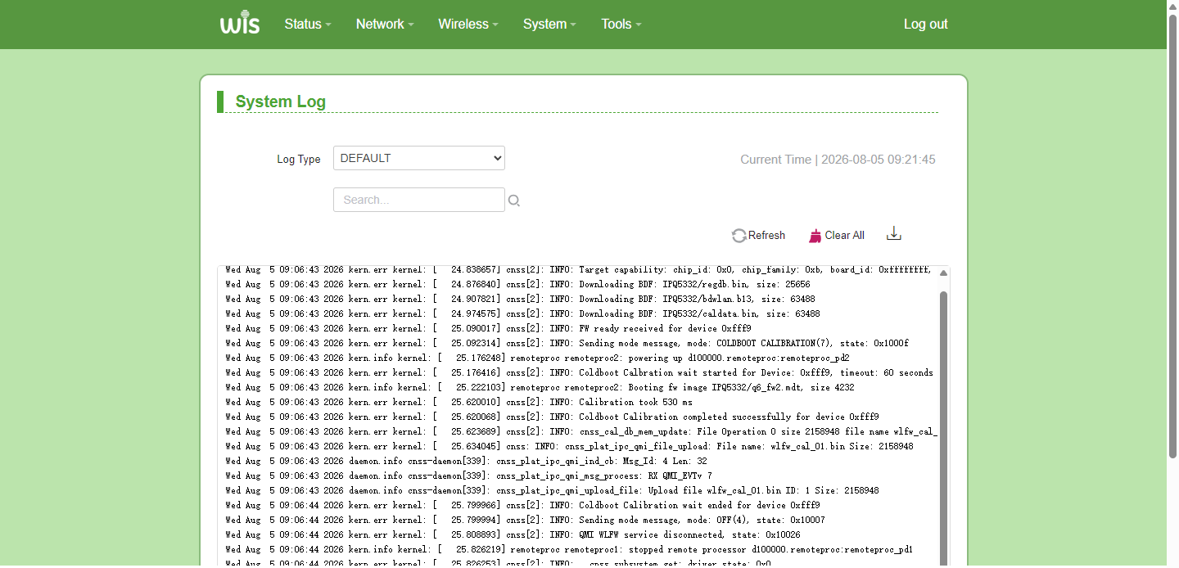Download the system log file
Viewport: 1179px width, 568px height.
(894, 234)
